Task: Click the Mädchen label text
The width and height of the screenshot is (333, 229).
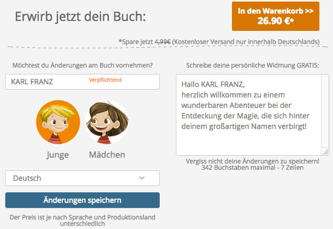Action: coord(107,154)
